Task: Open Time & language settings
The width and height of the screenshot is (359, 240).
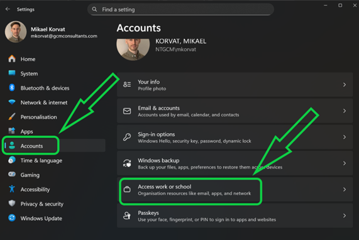Action: 55,160
